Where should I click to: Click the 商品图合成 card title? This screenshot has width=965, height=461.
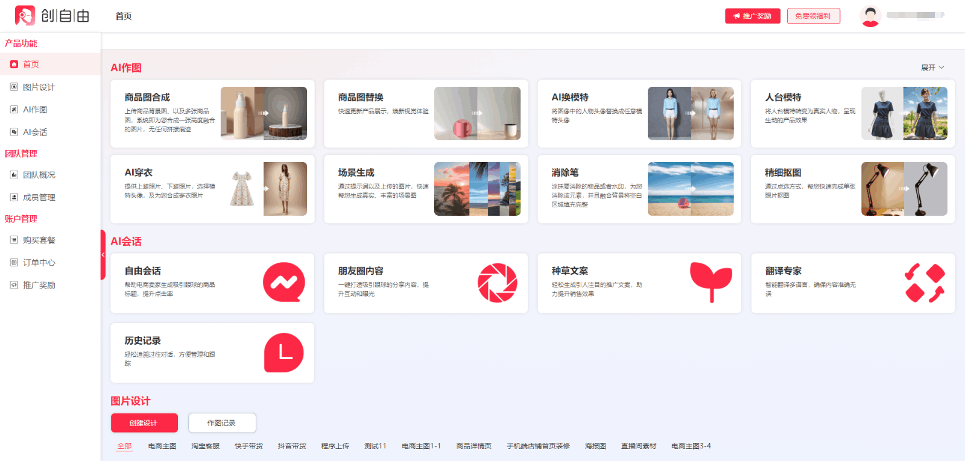(147, 97)
